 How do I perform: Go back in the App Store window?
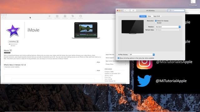coord(2,17)
